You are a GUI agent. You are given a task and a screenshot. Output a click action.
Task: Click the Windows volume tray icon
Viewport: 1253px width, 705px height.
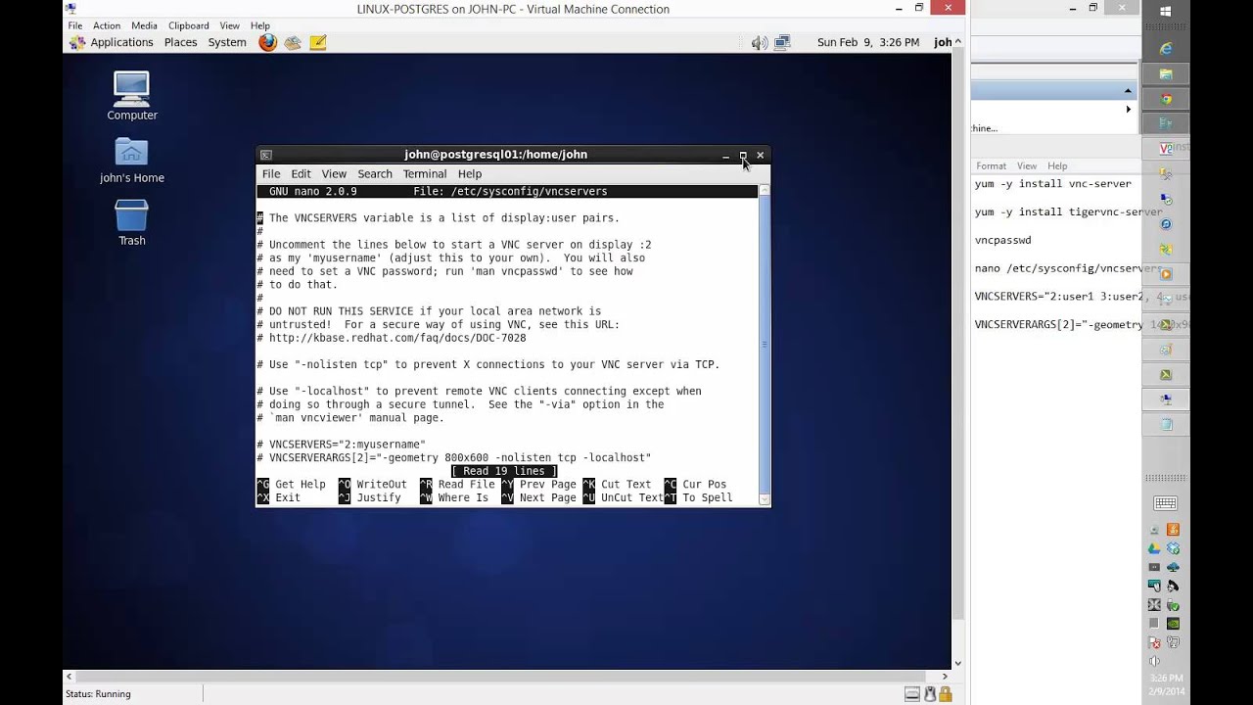tap(1154, 660)
